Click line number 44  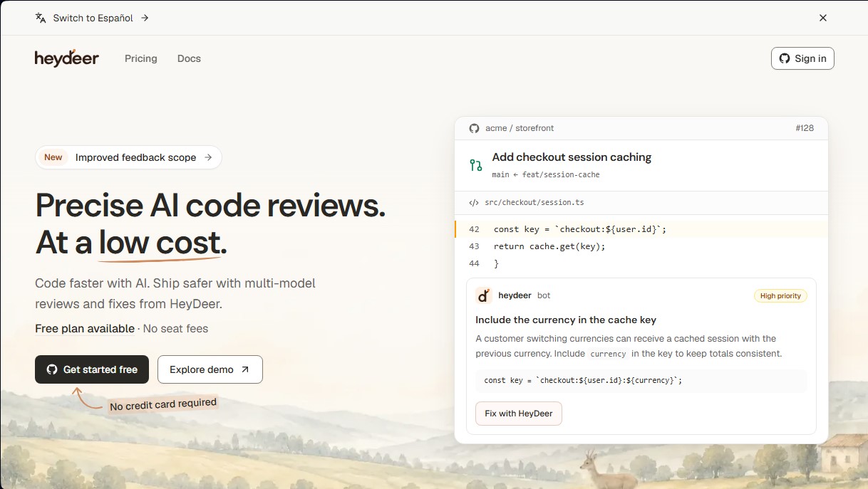(474, 263)
